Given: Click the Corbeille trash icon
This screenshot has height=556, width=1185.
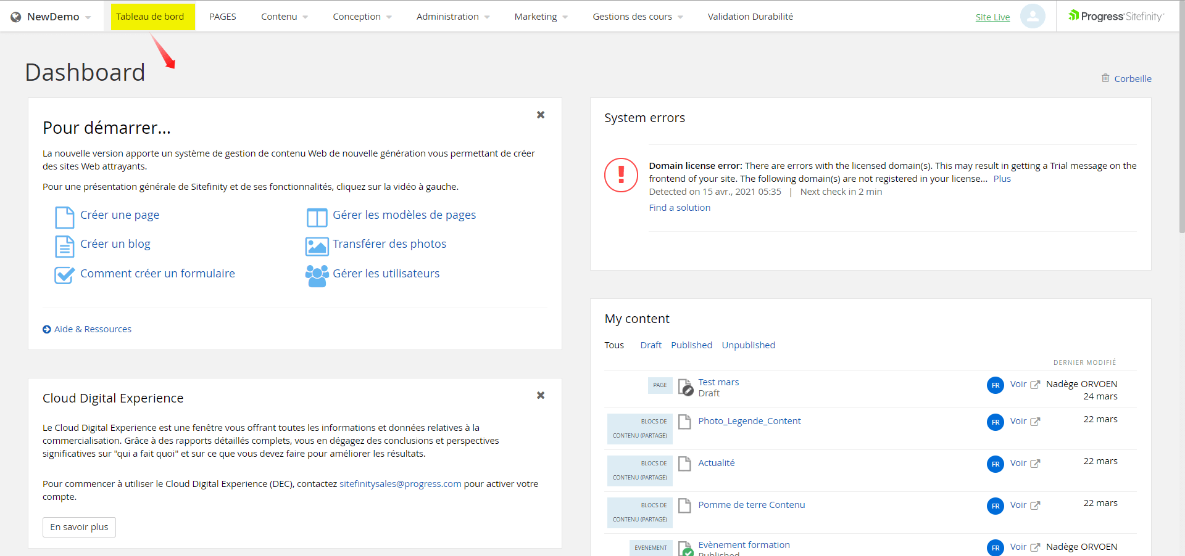Looking at the screenshot, I should point(1105,78).
